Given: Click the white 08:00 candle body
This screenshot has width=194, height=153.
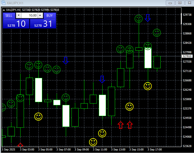Looking at the screenshot, I should point(66,116).
